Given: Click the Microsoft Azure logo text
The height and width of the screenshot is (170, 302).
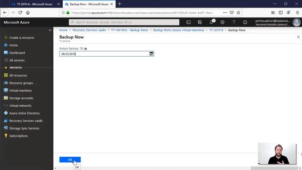Looking at the screenshot, I should [17, 22].
